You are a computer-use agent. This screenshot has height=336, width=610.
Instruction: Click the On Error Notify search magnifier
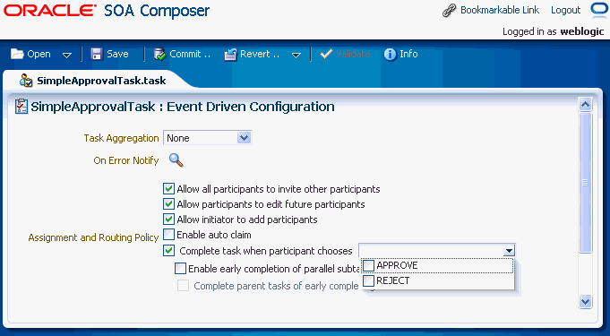pyautogui.click(x=176, y=160)
